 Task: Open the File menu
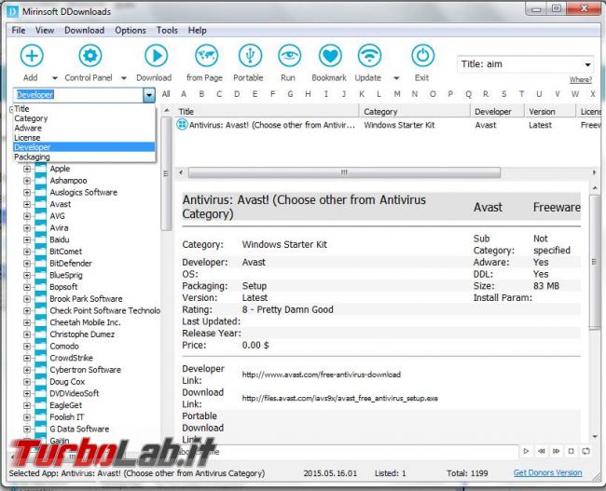coord(18,30)
